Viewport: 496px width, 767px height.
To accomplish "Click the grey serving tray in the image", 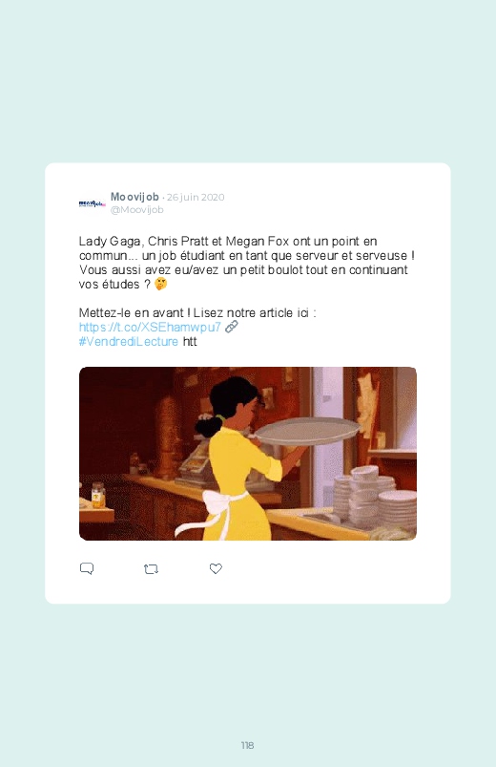I will [306, 431].
